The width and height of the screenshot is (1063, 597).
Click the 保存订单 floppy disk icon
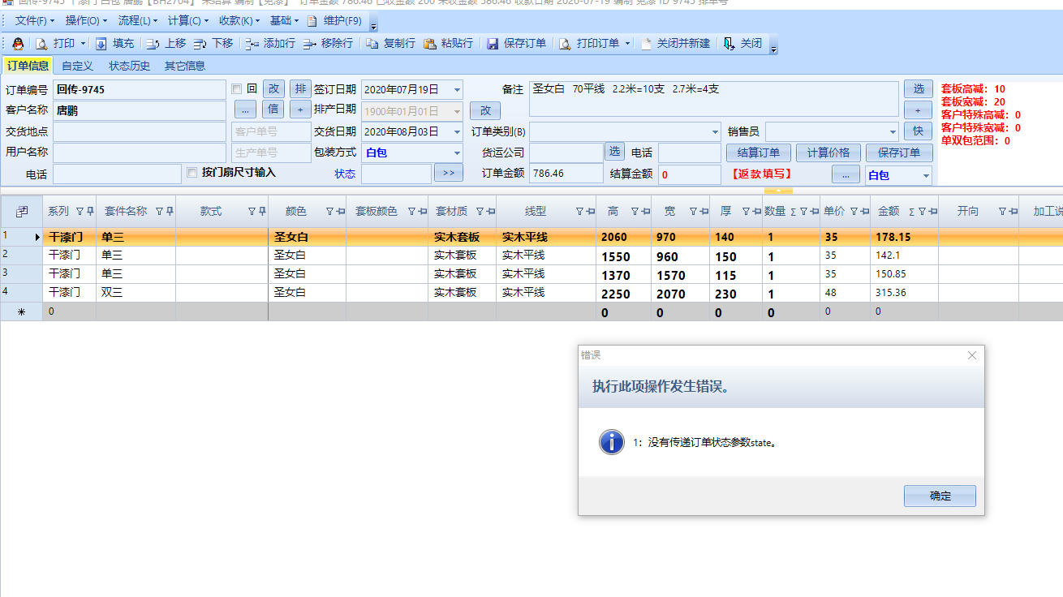click(x=492, y=44)
